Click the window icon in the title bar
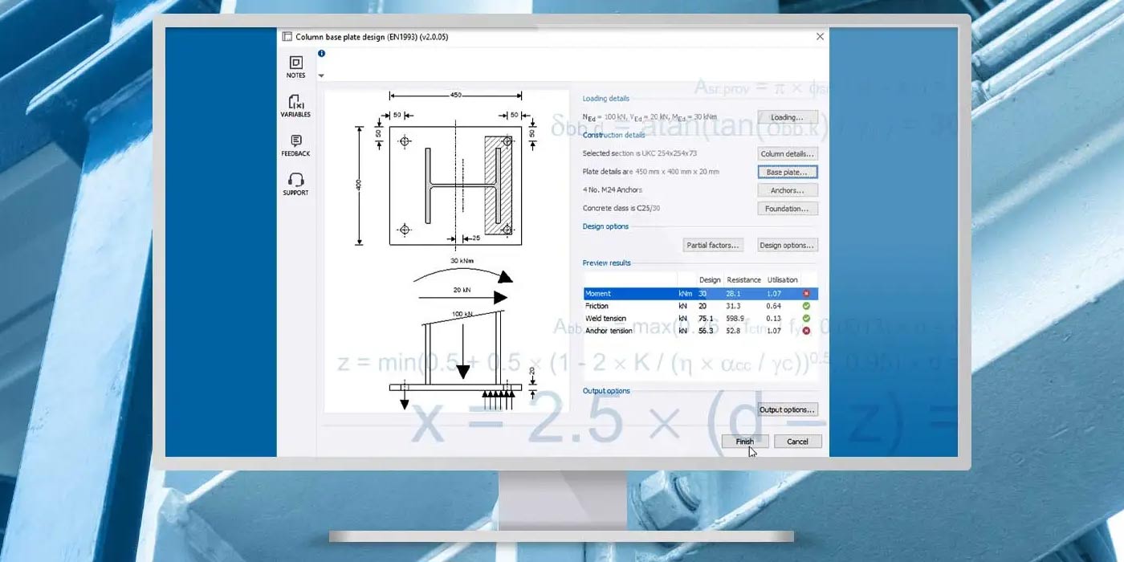 tap(287, 37)
